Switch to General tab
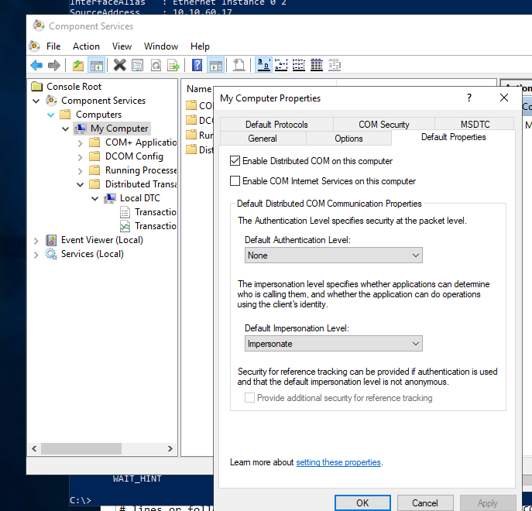The width and height of the screenshot is (532, 511). 263,138
